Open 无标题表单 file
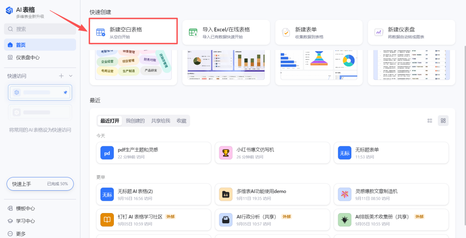 point(391,153)
